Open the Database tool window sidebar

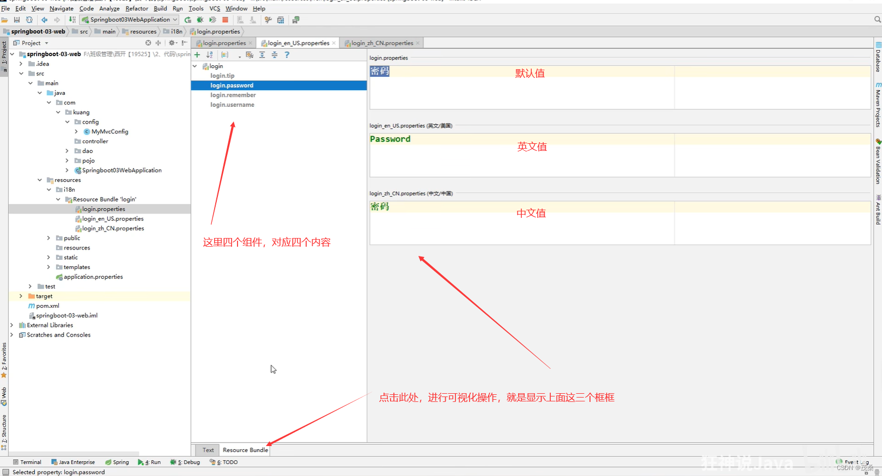tap(878, 57)
